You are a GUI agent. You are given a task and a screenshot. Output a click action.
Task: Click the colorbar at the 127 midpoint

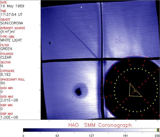91,130
